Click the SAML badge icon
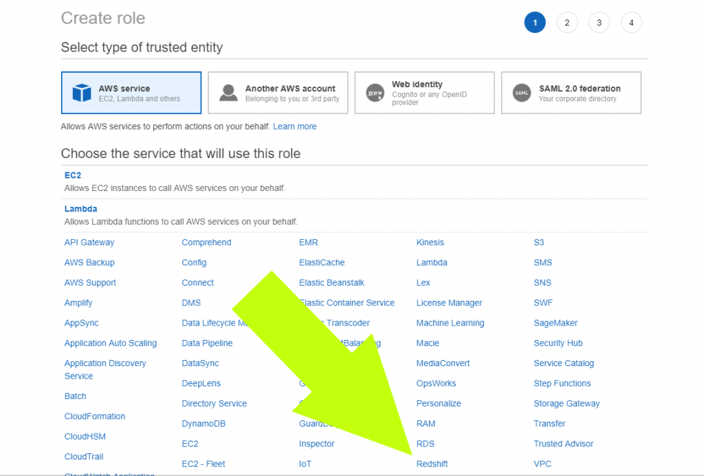 click(x=522, y=93)
